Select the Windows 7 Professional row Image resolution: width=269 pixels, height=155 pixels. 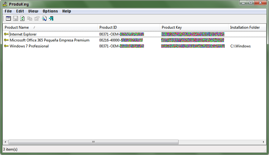(x=134, y=46)
